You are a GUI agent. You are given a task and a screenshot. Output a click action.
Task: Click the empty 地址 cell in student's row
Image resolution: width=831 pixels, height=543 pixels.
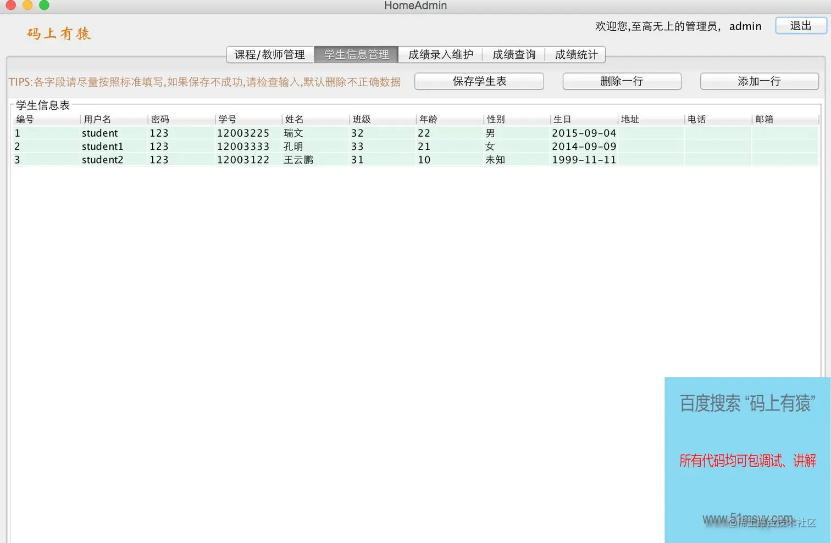coord(651,133)
